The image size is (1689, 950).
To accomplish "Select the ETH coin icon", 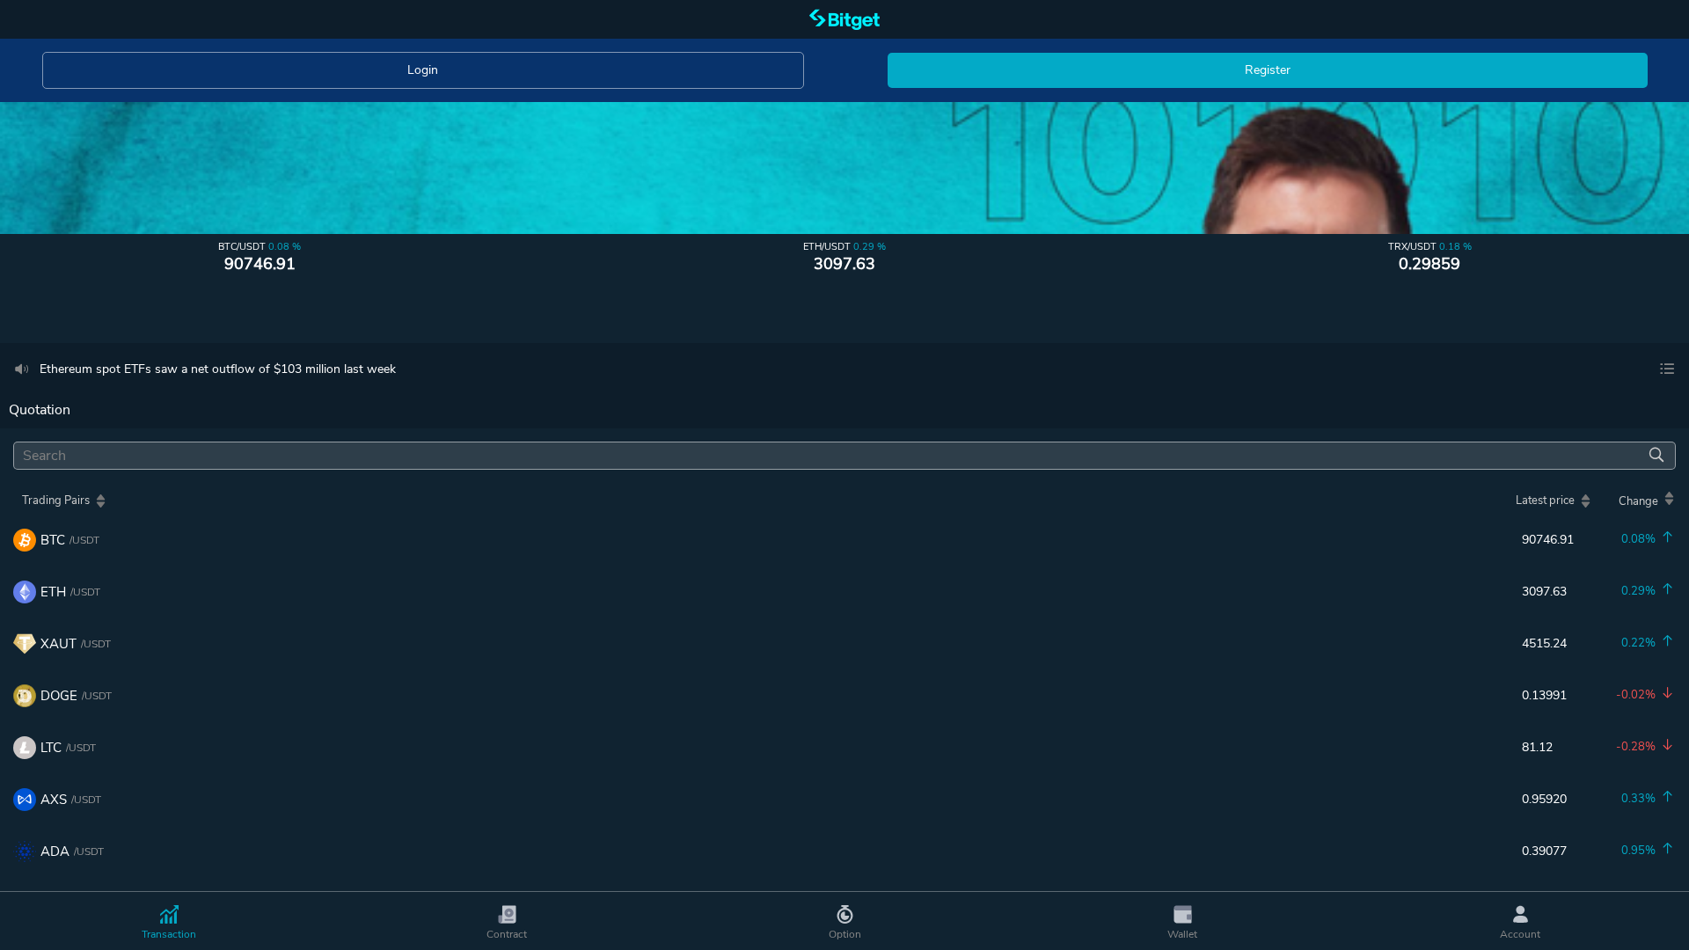I will point(25,592).
